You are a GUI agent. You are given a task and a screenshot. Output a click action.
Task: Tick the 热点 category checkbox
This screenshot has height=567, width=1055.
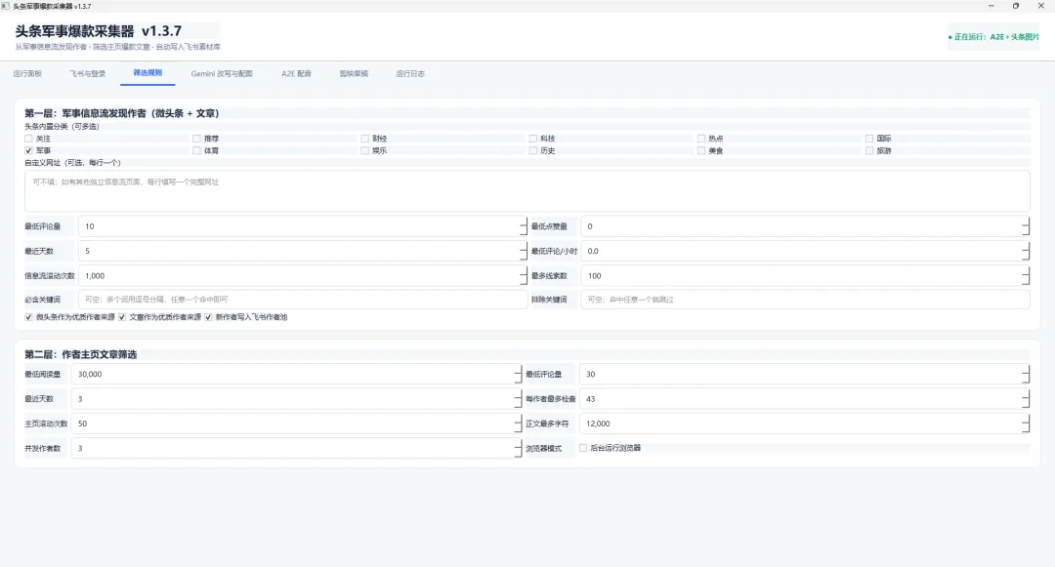tap(701, 139)
